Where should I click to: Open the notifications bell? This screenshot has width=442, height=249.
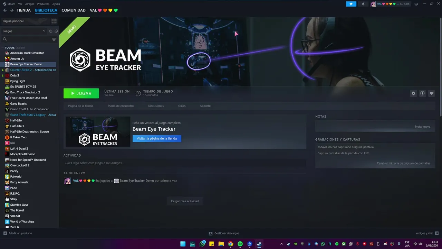click(363, 4)
